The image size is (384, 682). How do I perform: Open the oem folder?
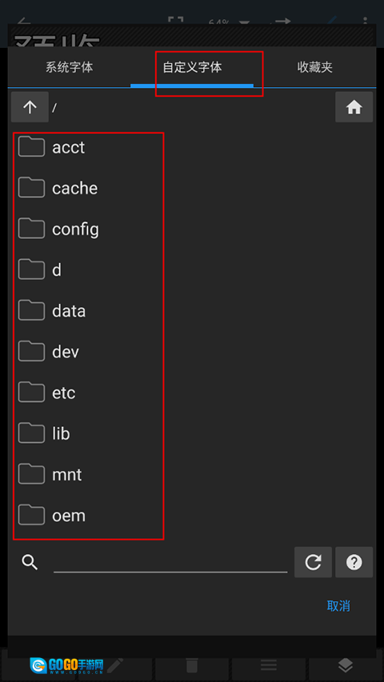point(89,516)
